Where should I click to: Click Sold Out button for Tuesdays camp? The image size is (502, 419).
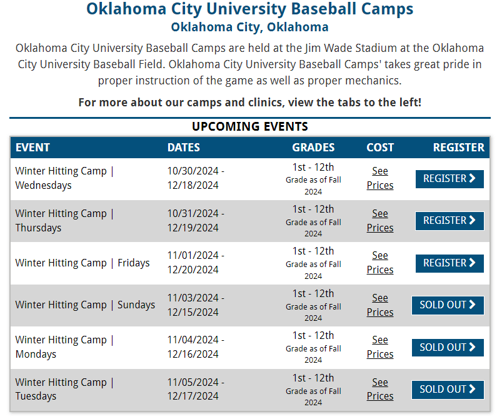click(x=448, y=390)
